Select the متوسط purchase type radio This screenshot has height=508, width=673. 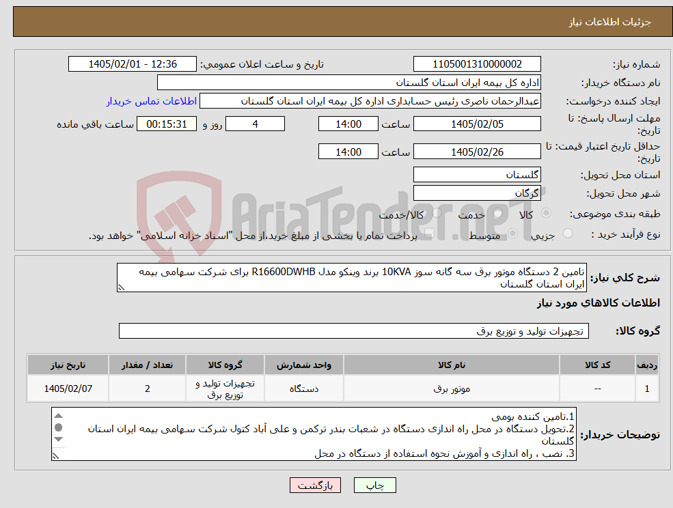tap(512, 234)
